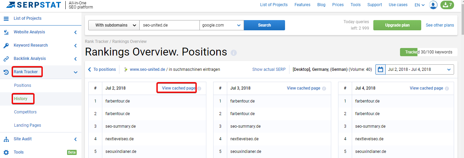Screen dimensions: 464x158
Task: Click info icon next to Jul 2 cached page
Action: [199, 89]
